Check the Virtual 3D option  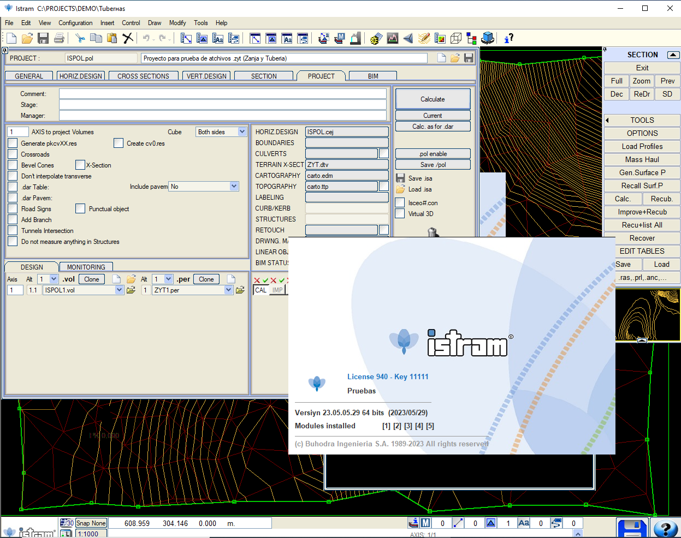tap(400, 213)
